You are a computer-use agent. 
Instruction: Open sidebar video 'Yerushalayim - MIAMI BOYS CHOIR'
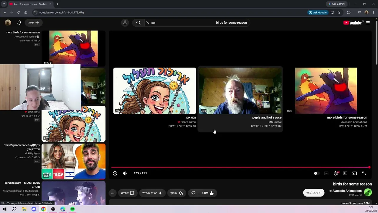point(22,185)
